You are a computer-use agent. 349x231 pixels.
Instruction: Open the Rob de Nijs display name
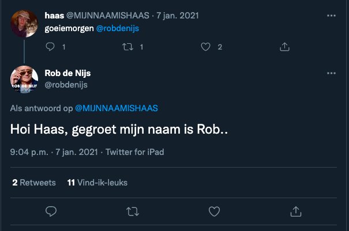pyautogui.click(x=68, y=73)
